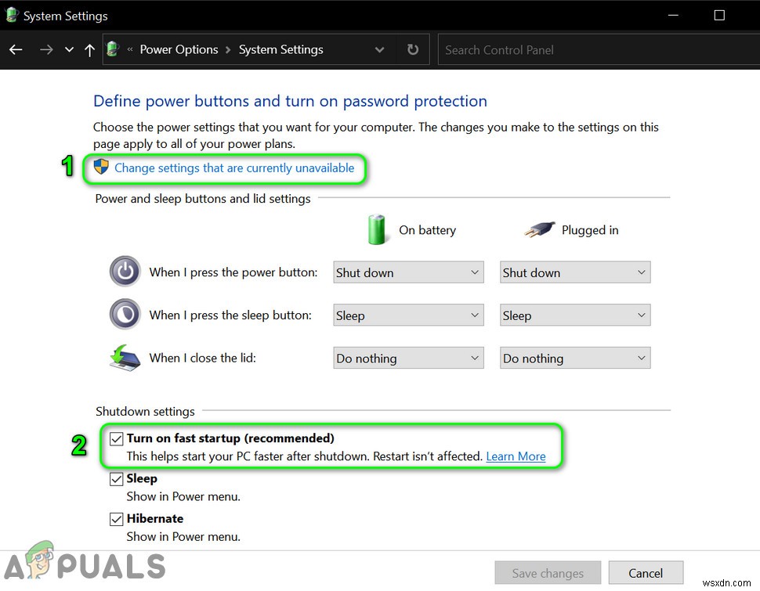Click the laptop lid icon

pos(125,355)
